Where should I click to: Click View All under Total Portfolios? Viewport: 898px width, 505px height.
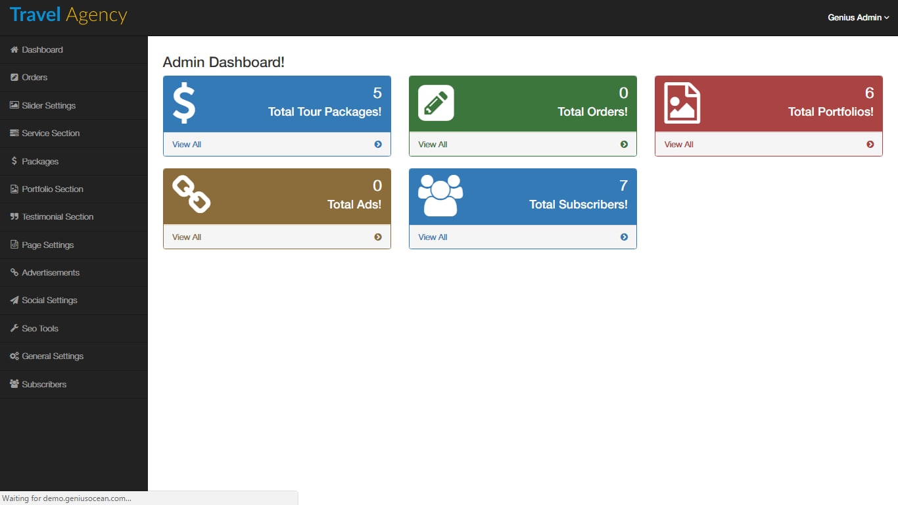click(678, 144)
